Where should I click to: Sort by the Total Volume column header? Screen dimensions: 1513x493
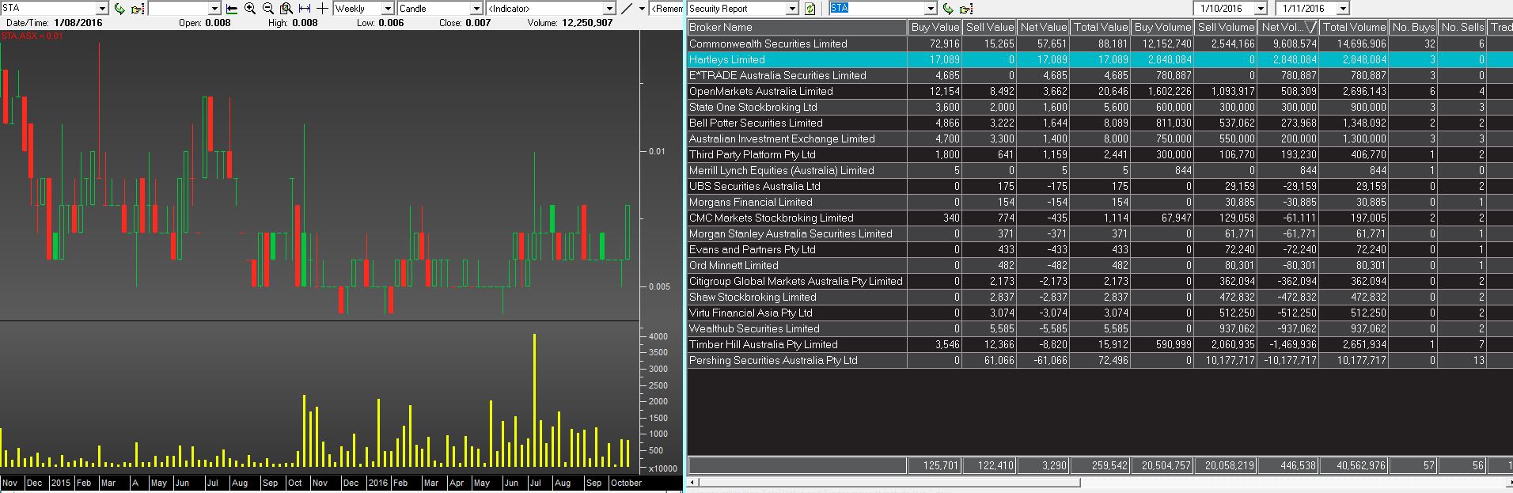1354,28
